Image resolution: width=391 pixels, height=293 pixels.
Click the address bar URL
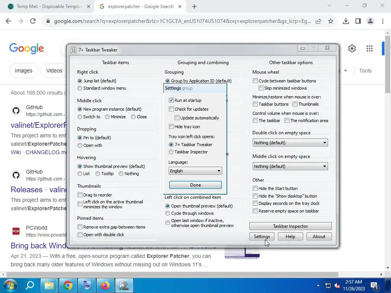(183, 21)
